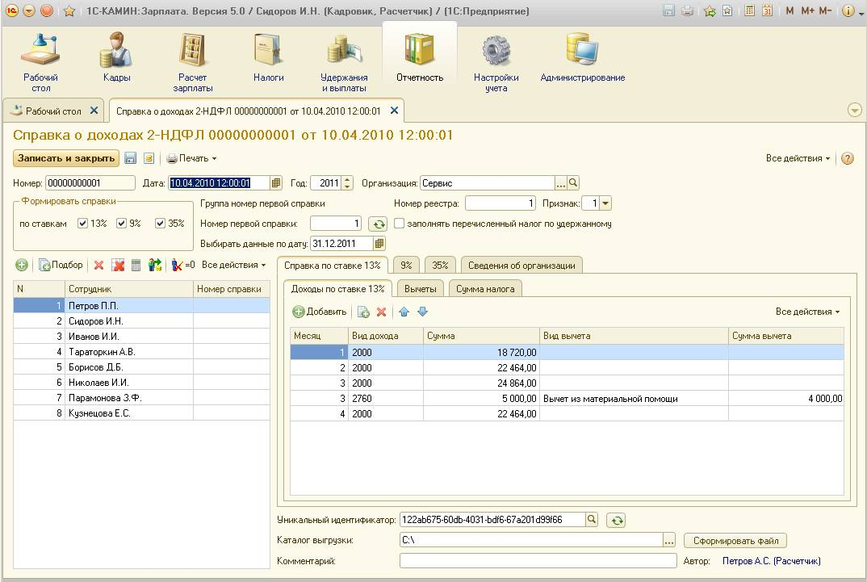The image size is (867, 582).
Task: Open the Печать dropdown menu
Action: pos(192,159)
